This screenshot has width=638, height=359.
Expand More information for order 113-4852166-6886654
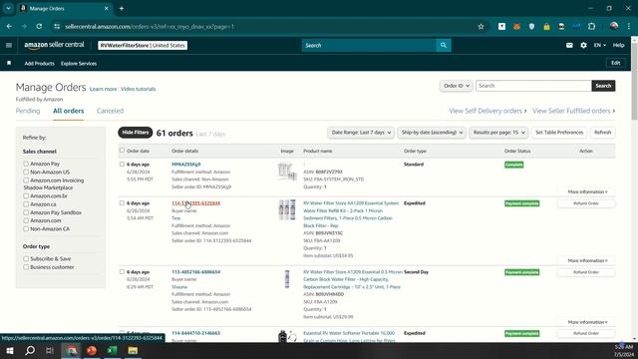(x=587, y=322)
